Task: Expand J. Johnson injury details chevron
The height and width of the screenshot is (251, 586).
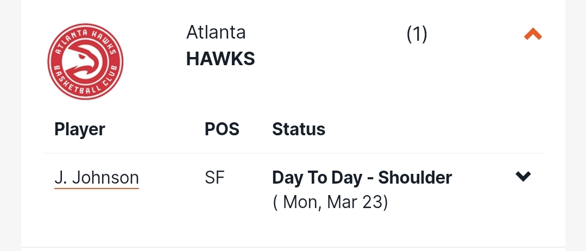Action: 523,176
